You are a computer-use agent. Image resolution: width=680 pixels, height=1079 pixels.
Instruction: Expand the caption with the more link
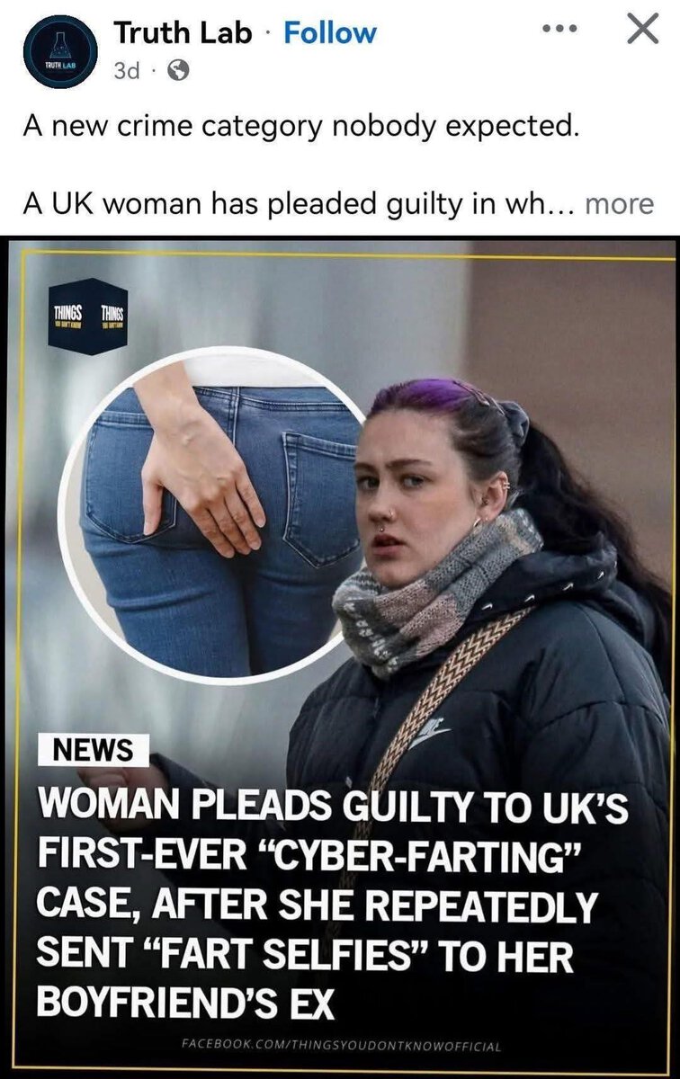tap(619, 203)
